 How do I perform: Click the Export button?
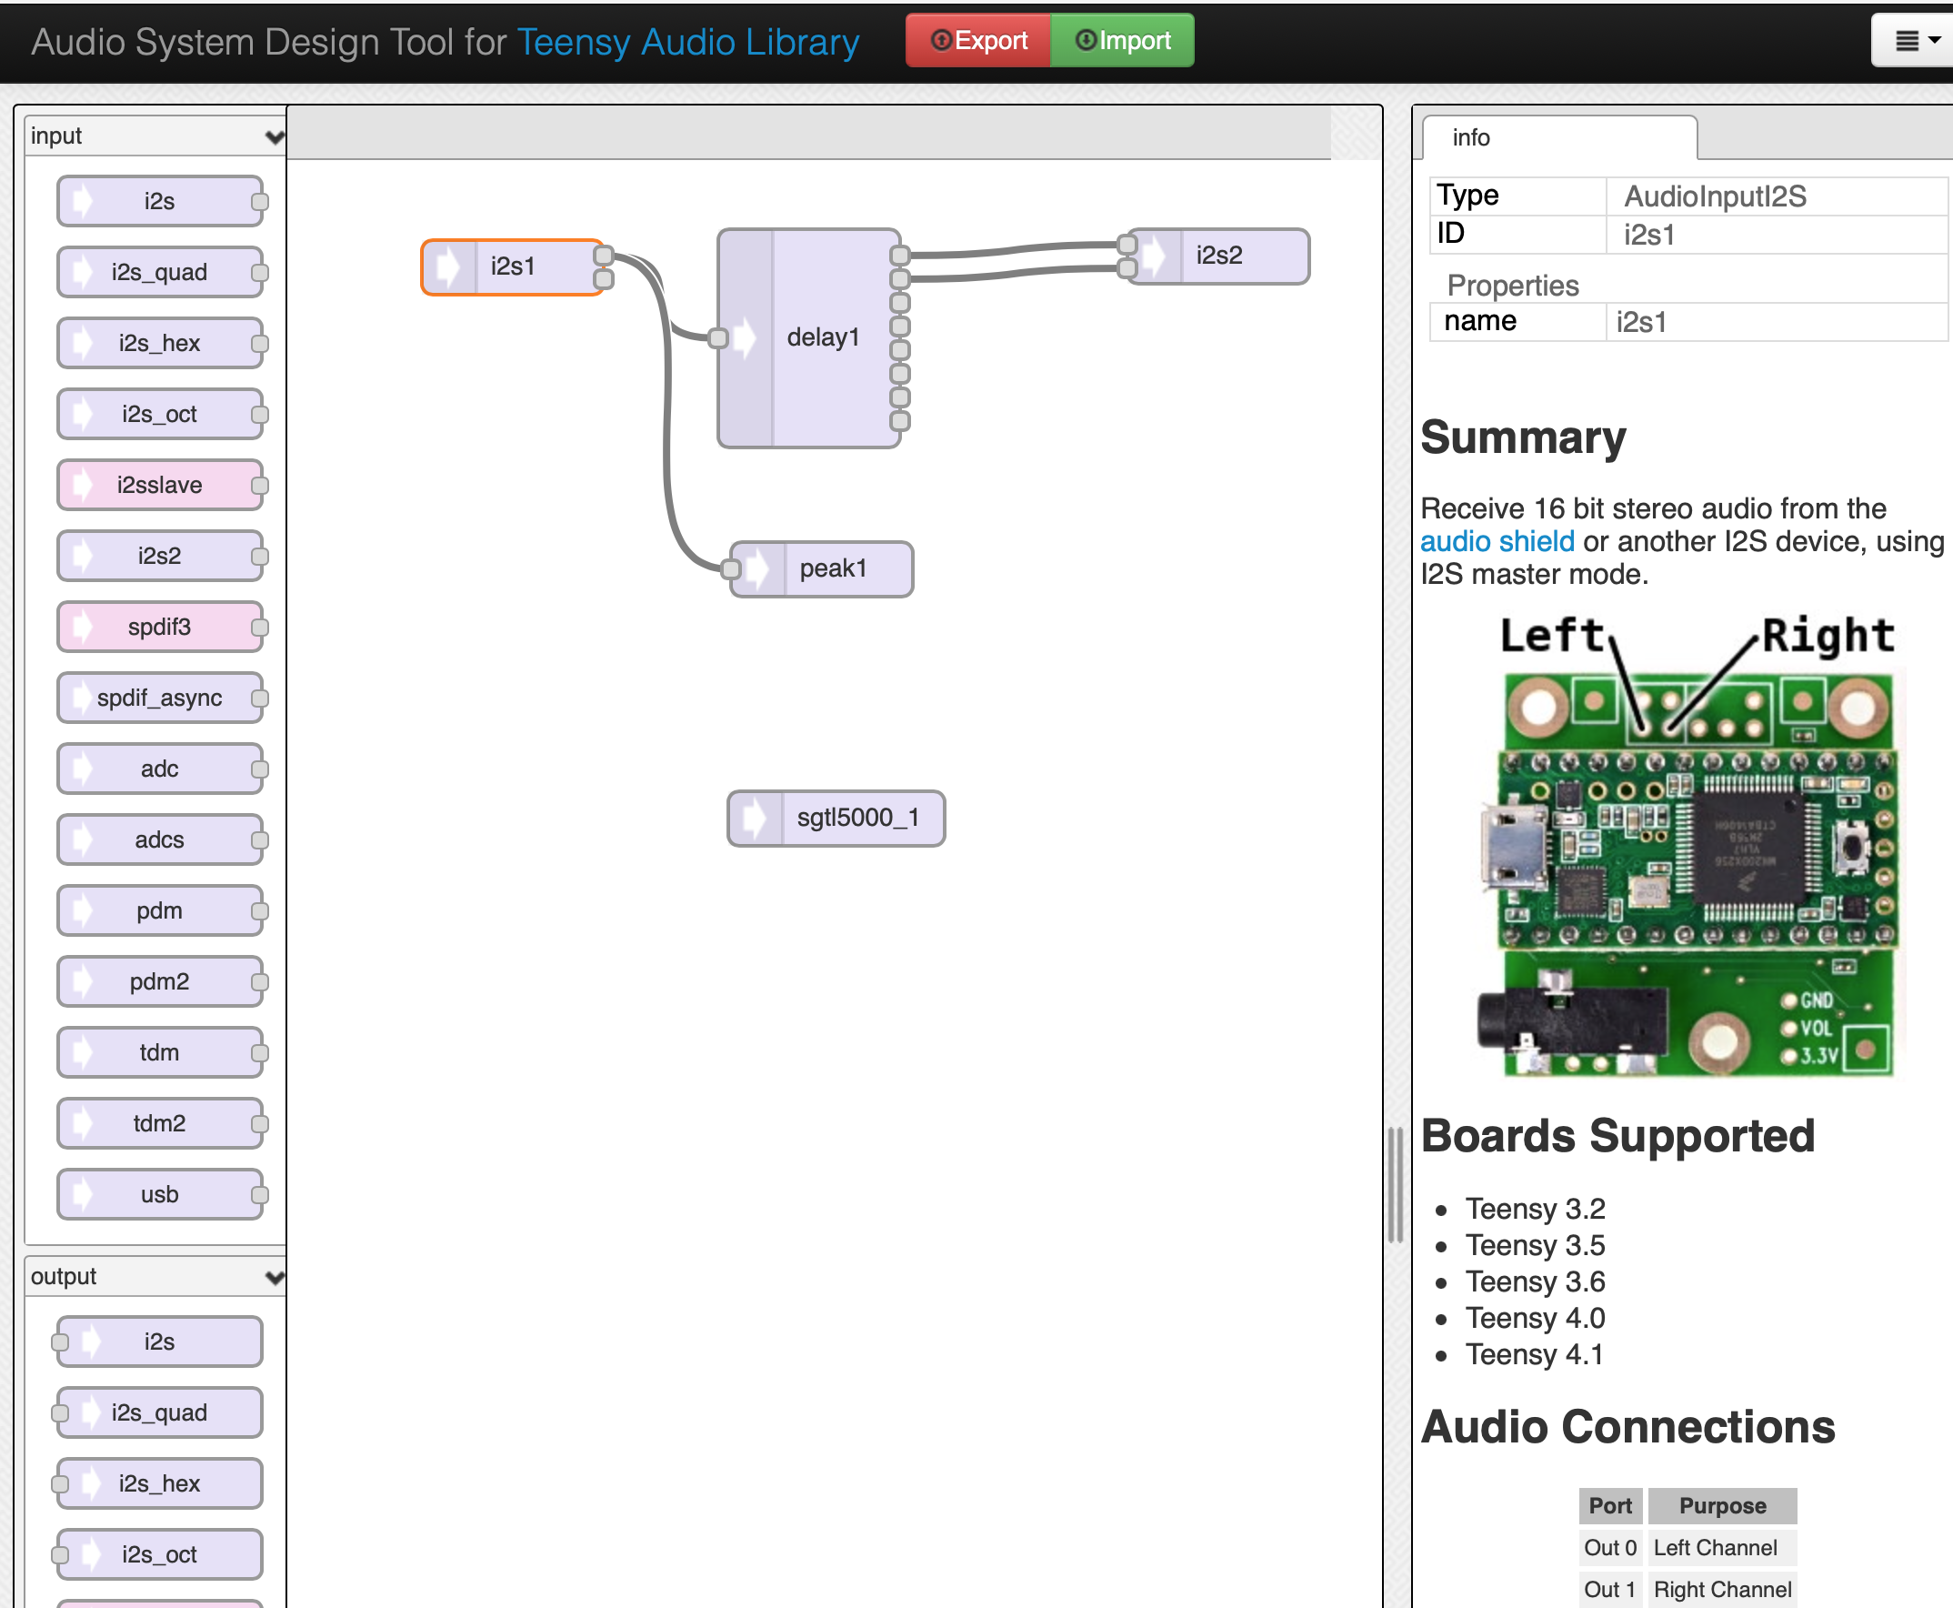point(978,40)
